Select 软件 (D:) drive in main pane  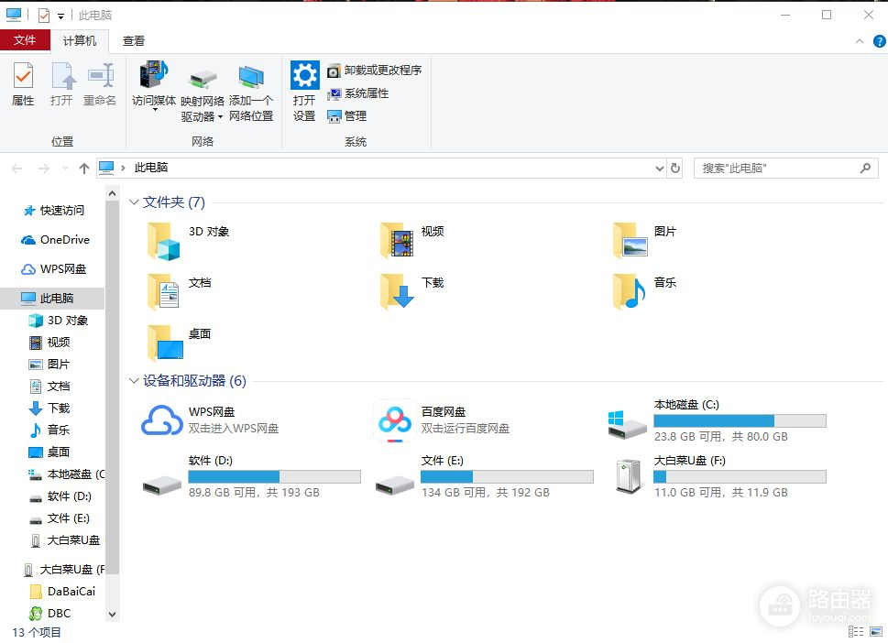coord(251,476)
